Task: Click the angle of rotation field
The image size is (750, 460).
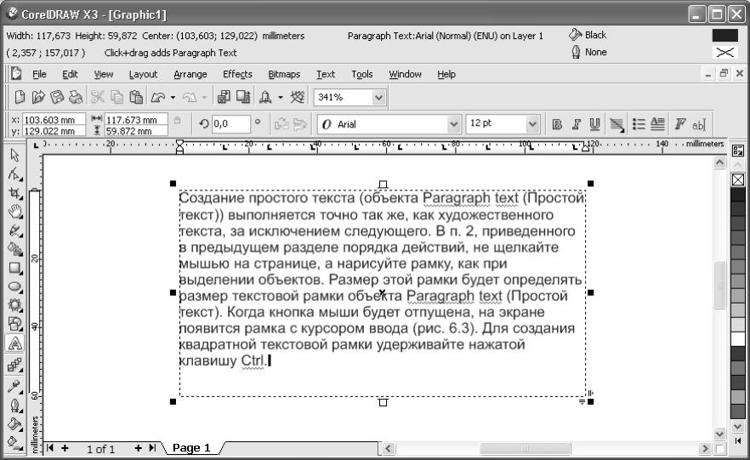Action: (x=231, y=124)
